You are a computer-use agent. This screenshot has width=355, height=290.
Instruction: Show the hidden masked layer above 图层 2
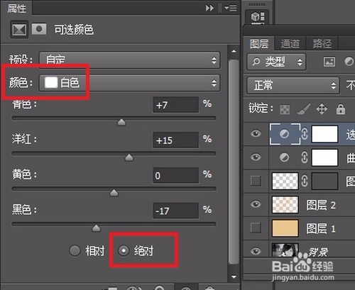[256, 181]
